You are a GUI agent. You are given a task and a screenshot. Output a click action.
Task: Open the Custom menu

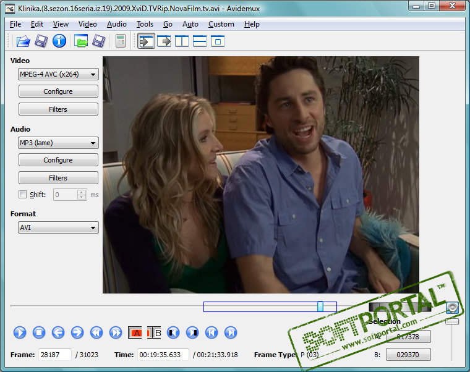[x=221, y=24]
